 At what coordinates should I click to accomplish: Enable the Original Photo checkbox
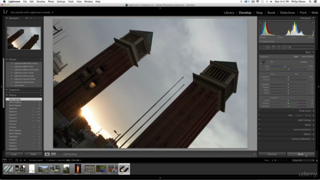[x=260, y=41]
